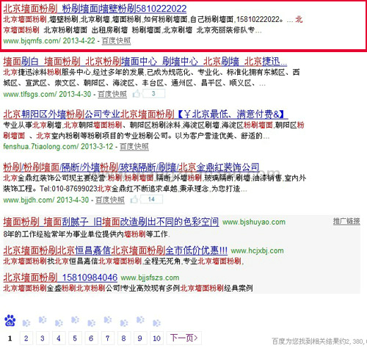367x351 pixels.
Task: Click the thumbs-up icon beside count 3
Action: pyautogui.click(x=137, y=93)
